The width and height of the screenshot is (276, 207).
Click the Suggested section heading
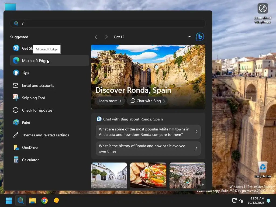19,37
